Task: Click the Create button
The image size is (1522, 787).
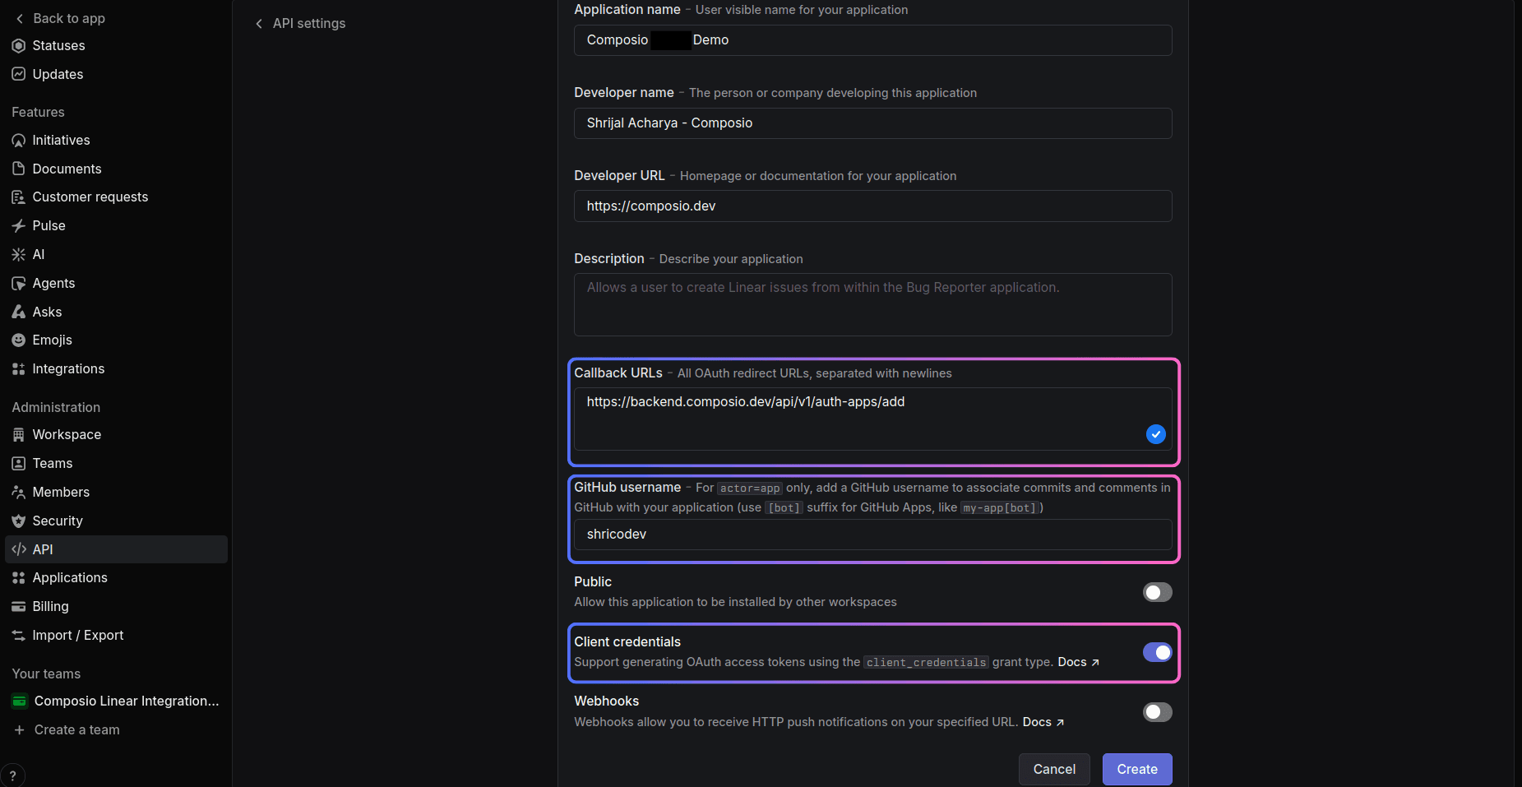Action: pyautogui.click(x=1137, y=769)
